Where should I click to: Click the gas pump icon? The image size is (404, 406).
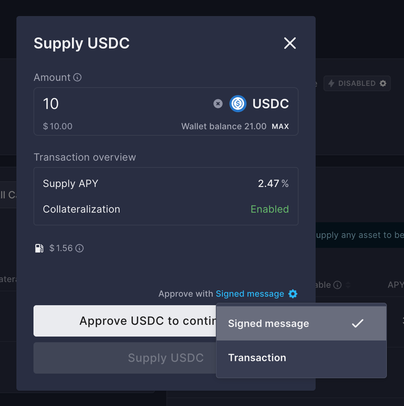39,248
